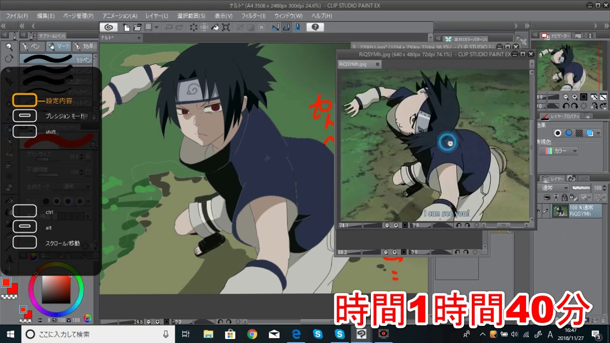Screen dimensions: 610x343
Task: Reset rotation in Navigator panel
Action: (584, 106)
